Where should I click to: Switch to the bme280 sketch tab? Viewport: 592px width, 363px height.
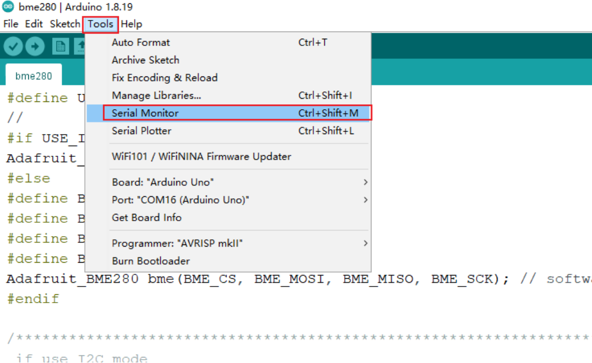click(33, 76)
